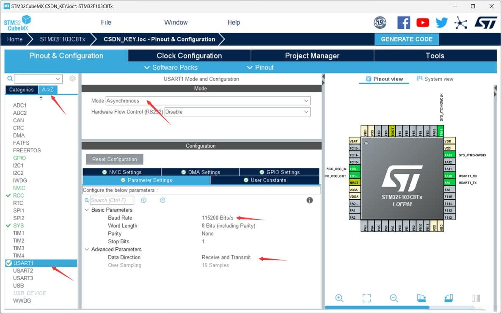Open the GPIO Settings tab
Image resolution: width=501 pixels, height=314 pixels.
click(x=280, y=172)
